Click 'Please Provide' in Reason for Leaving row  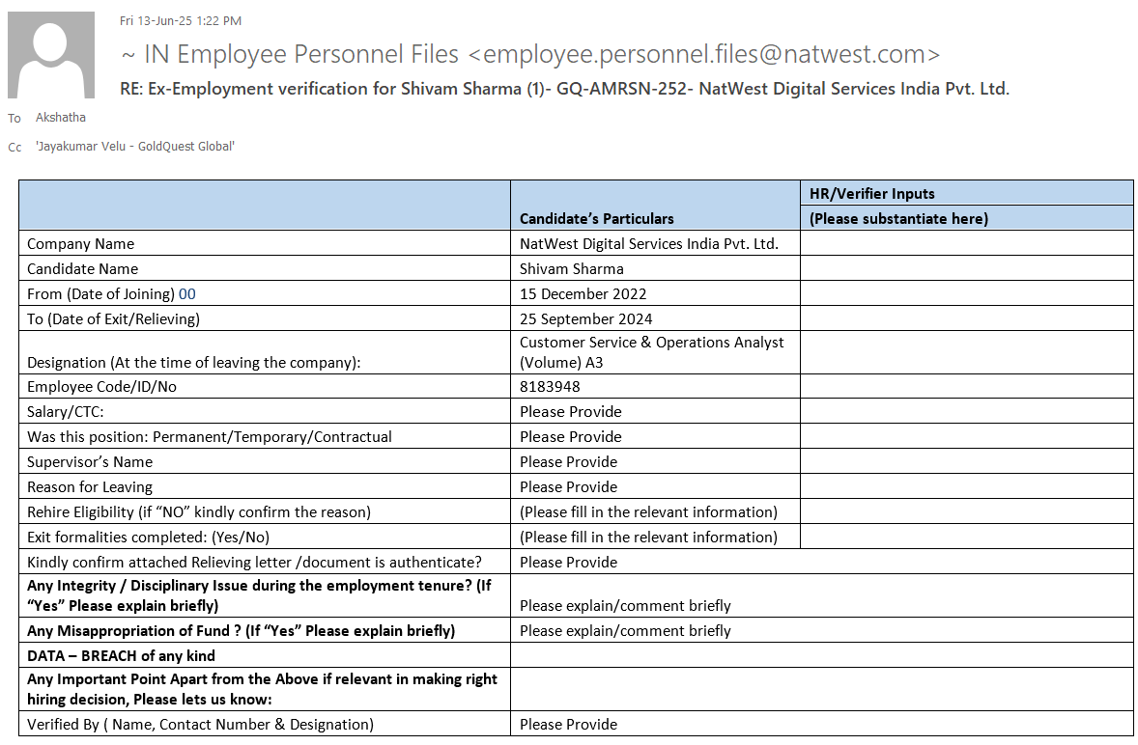(568, 487)
